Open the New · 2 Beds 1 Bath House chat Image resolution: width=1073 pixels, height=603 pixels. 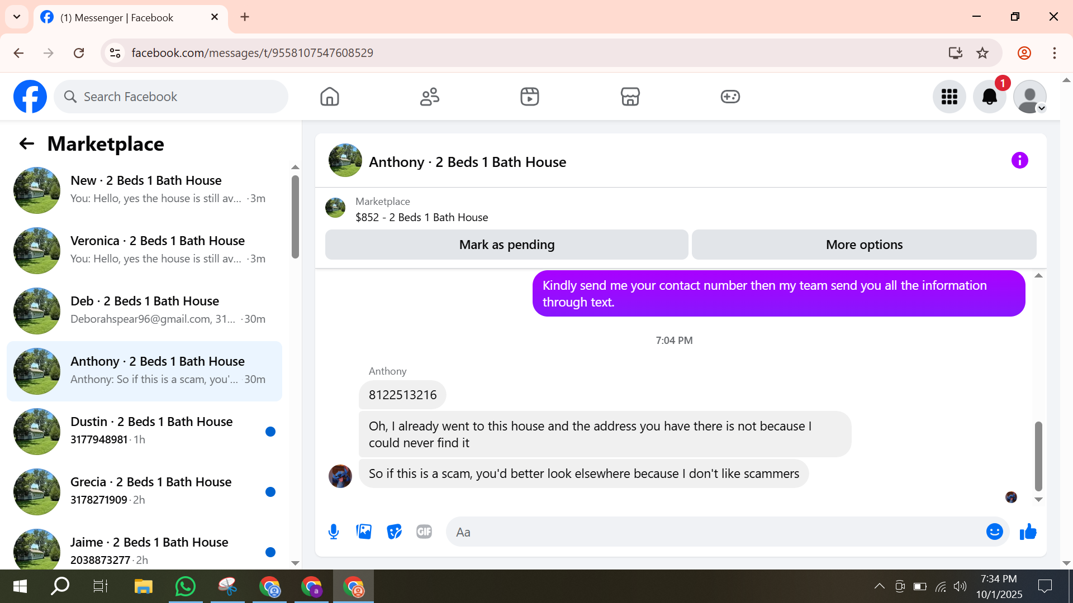[144, 190]
